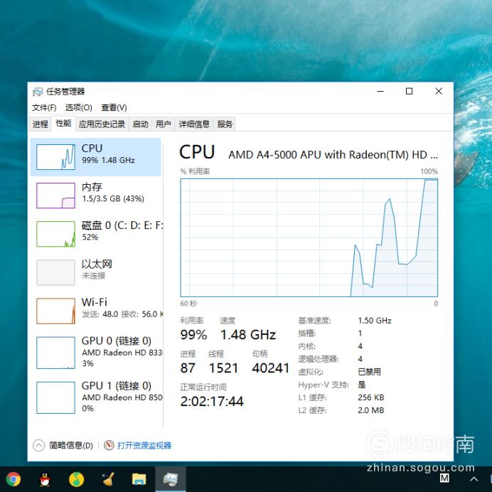Open the 选项(O) menu

click(78, 107)
